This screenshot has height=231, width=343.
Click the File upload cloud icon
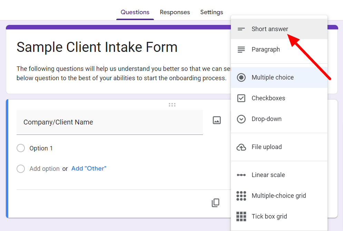tap(241, 147)
